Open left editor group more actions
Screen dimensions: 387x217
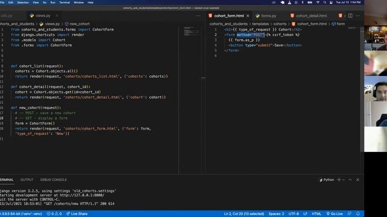(x=198, y=16)
